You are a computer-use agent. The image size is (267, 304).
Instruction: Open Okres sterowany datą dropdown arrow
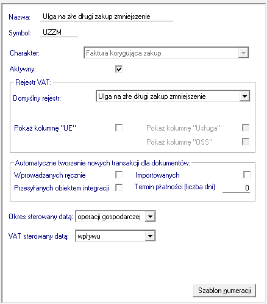(151, 217)
